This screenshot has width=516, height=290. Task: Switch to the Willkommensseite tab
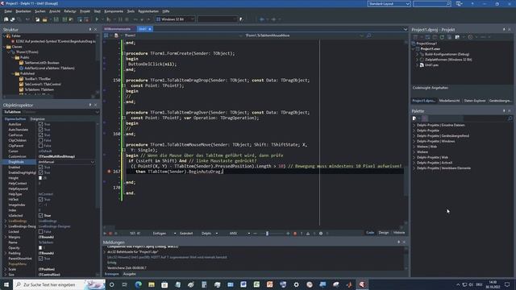click(118, 29)
